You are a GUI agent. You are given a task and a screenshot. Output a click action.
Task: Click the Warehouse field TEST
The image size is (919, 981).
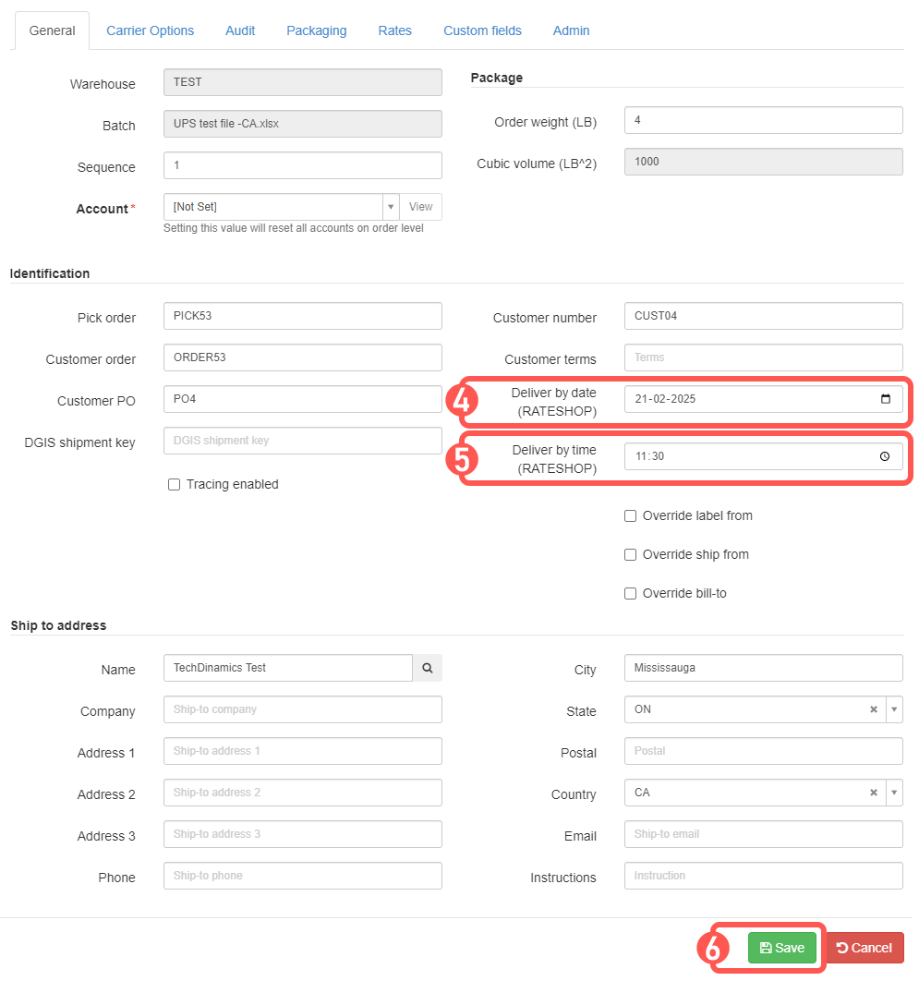303,82
